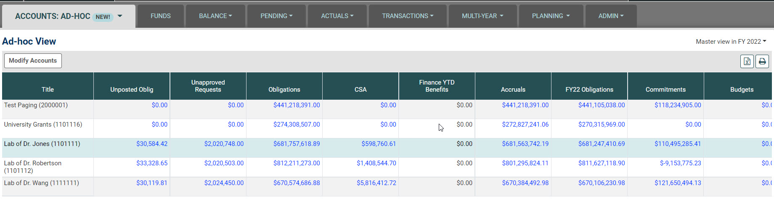Open Dr. Robertson CSA $1,408,544.70

tap(376, 163)
